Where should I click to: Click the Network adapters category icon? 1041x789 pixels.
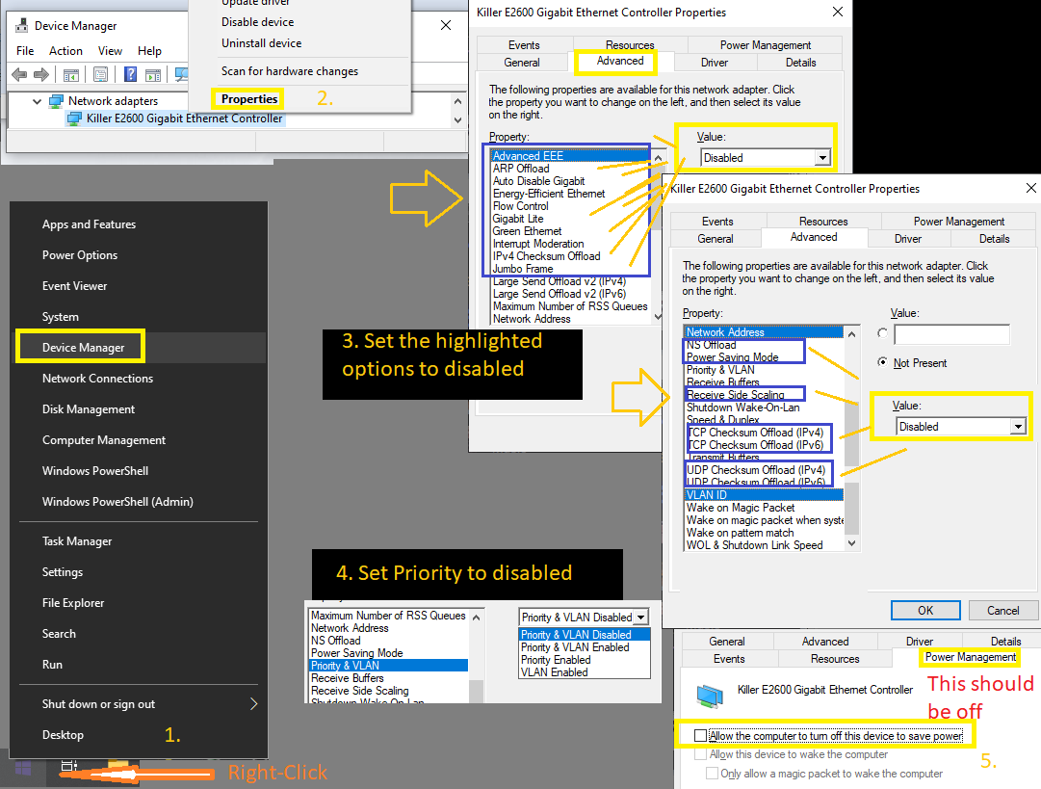56,101
